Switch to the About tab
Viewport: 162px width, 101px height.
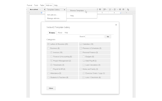60,33
